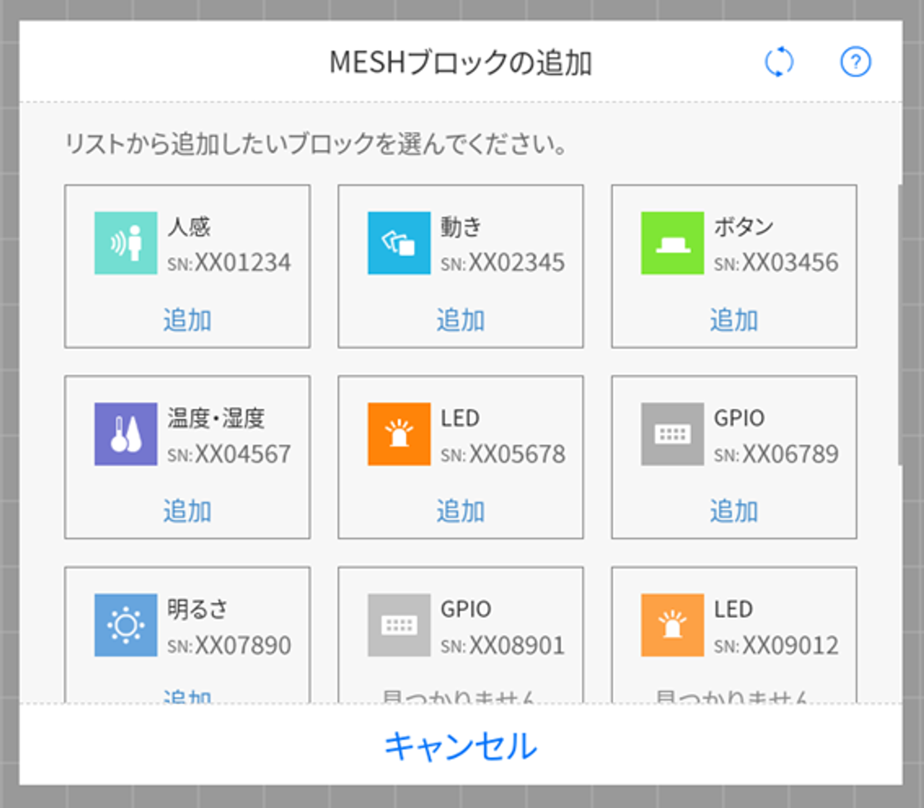Click the faded LED icon XX09012

[x=672, y=625]
